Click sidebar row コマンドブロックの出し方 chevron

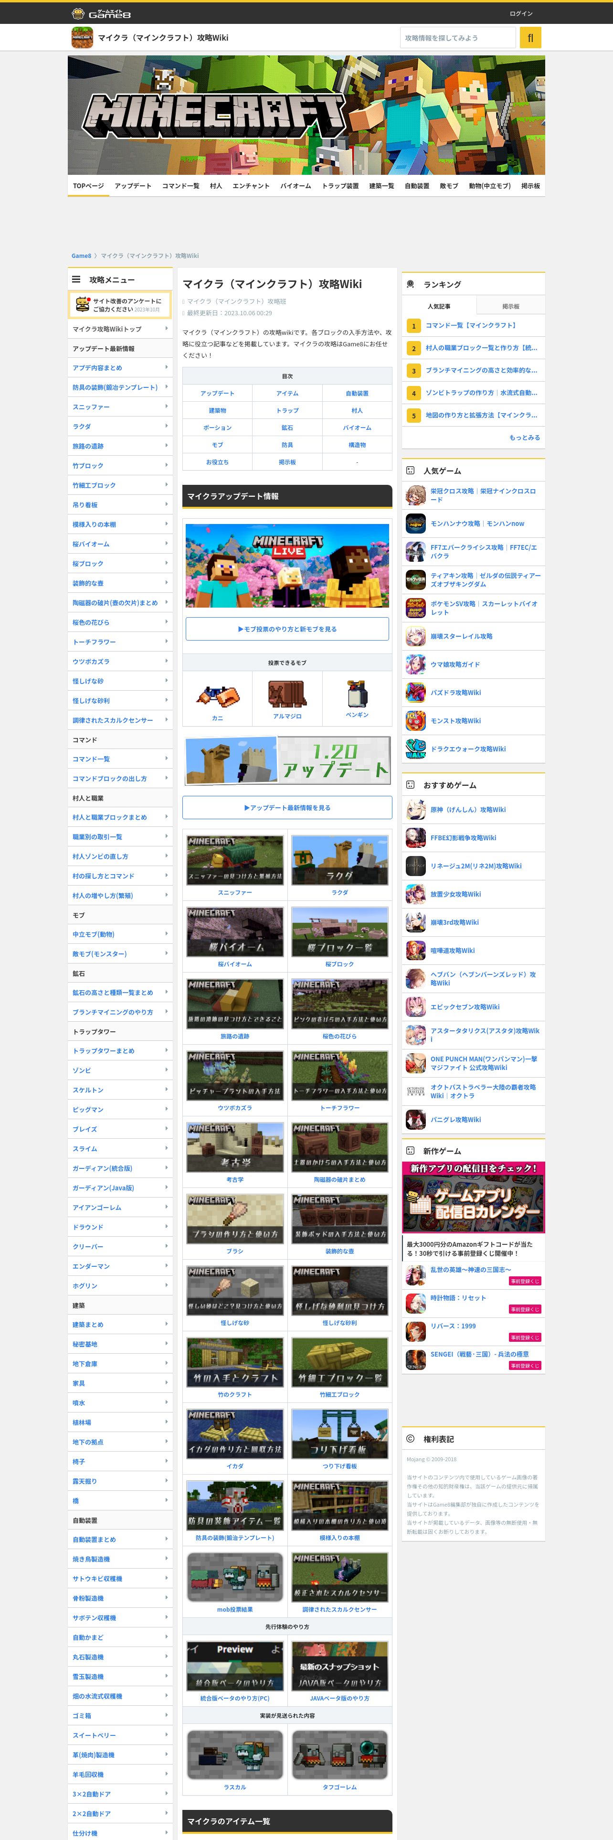166,779
